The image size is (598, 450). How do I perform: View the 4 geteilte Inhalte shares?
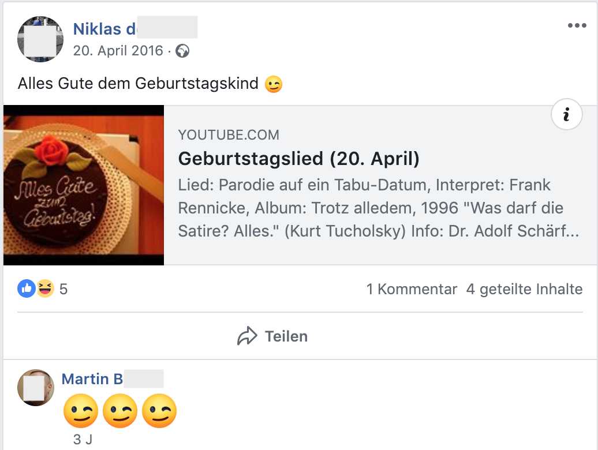[524, 289]
